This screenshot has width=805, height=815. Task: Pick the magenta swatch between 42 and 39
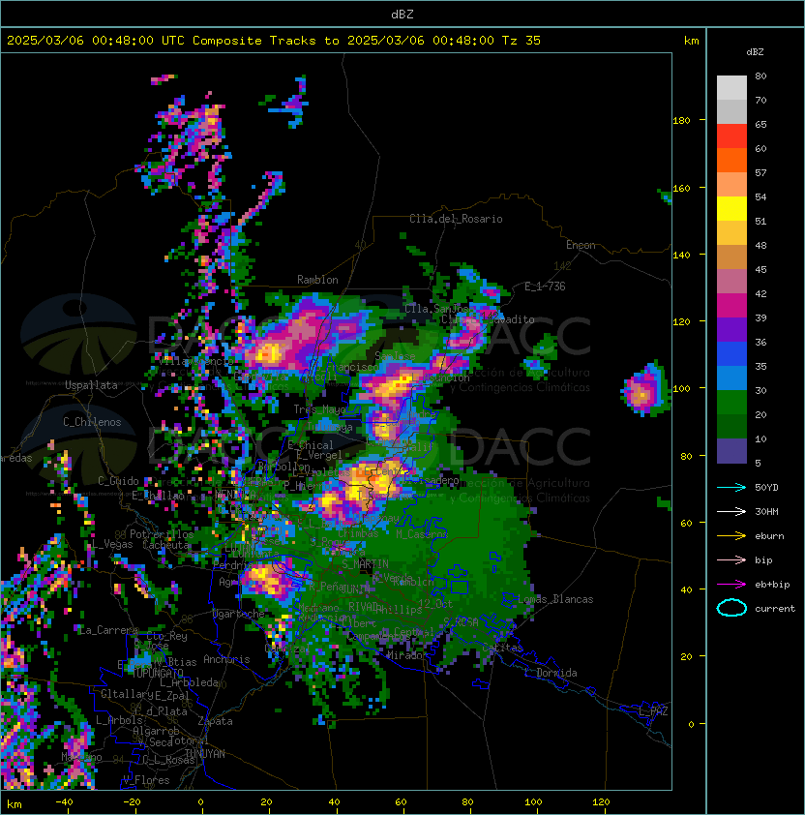click(731, 306)
